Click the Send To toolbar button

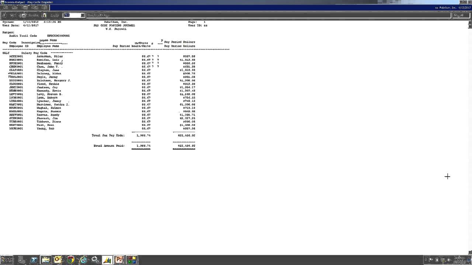pos(29,15)
